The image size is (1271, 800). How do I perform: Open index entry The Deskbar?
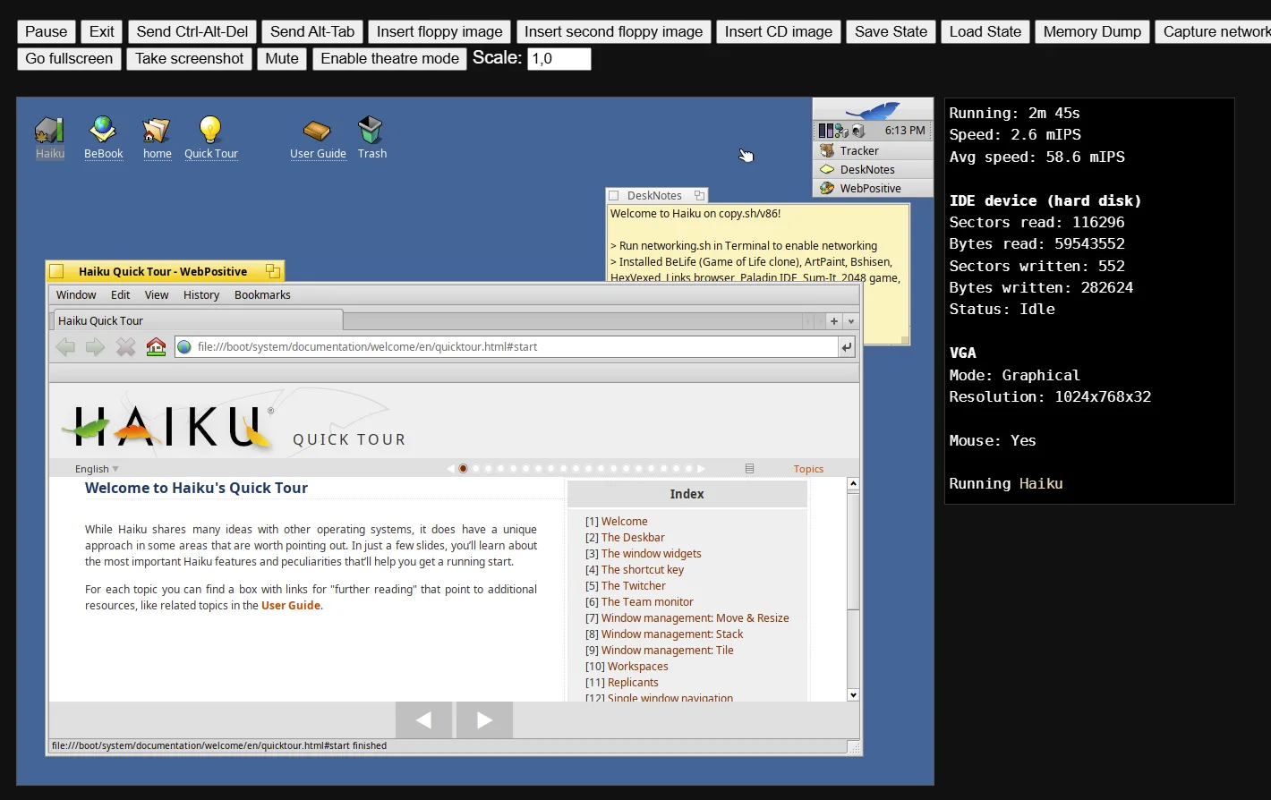pos(633,538)
